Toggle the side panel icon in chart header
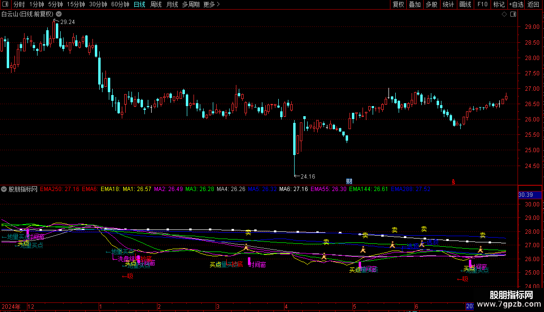 513,14
